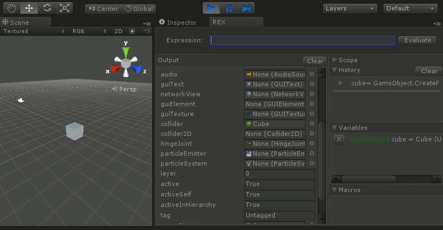Image resolution: width=443 pixels, height=230 pixels.
Task: Click the audio None (AudioSource) field
Action: coord(275,74)
